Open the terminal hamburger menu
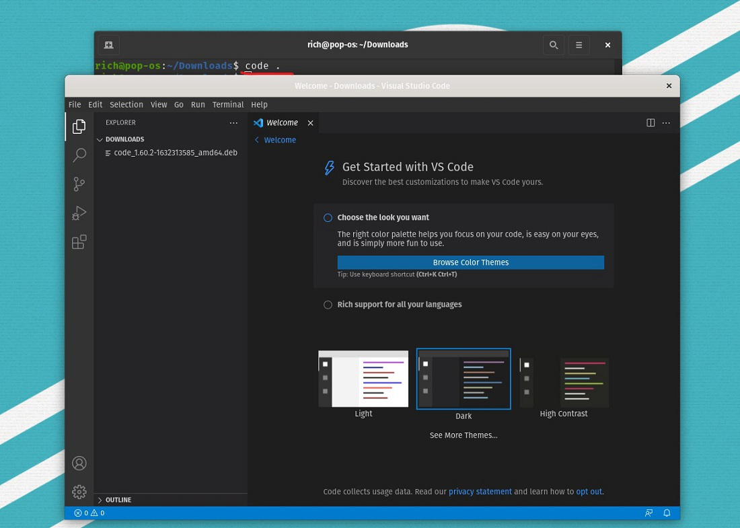Screen dimensions: 740x528 pyautogui.click(x=579, y=45)
